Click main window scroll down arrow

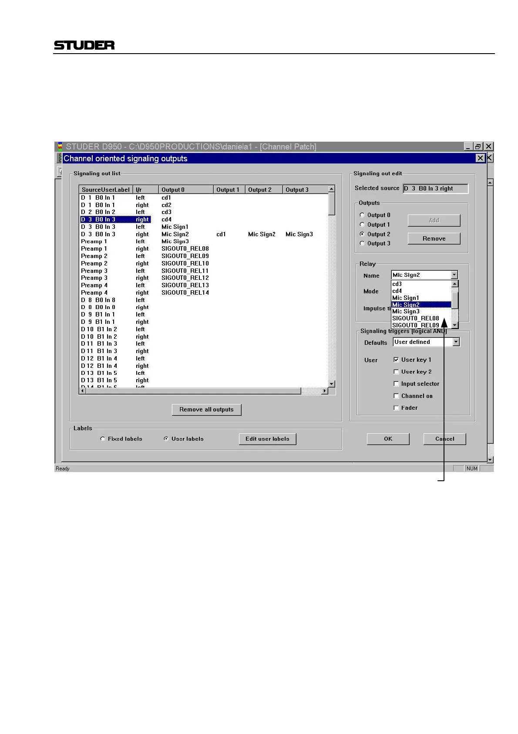[x=490, y=459]
